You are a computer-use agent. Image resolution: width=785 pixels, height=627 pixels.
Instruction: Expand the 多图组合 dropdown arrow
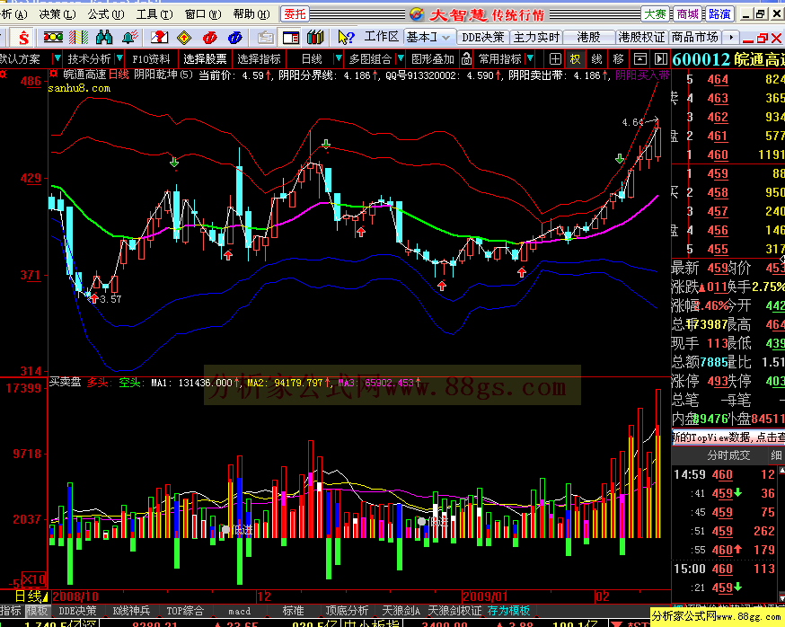click(400, 58)
